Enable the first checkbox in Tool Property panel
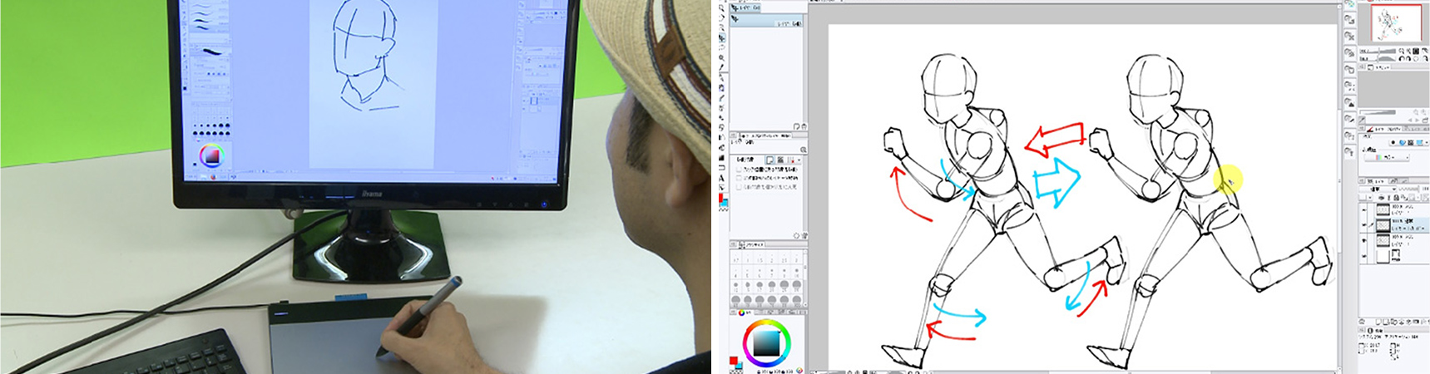The height and width of the screenshot is (374, 1430). click(739, 169)
